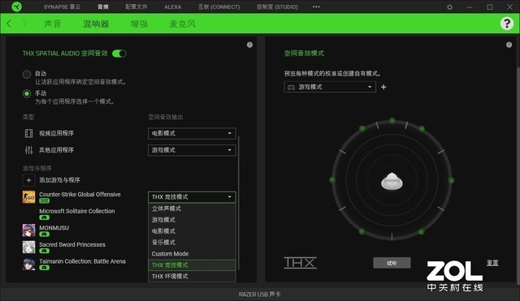This screenshot has height=301, width=520.
Task: Choose 音乐模式 from the list
Action: coord(192,243)
